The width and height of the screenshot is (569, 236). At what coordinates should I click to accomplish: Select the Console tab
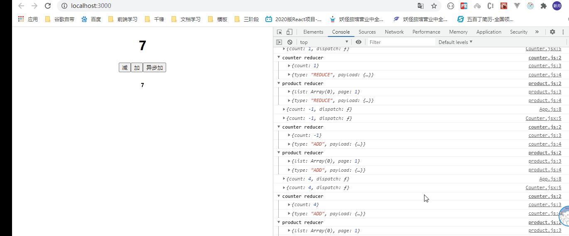click(x=341, y=32)
